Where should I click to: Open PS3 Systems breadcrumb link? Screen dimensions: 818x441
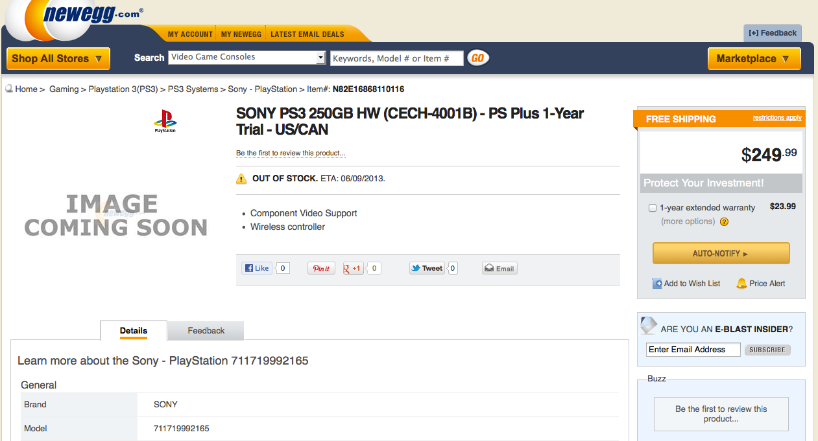193,89
